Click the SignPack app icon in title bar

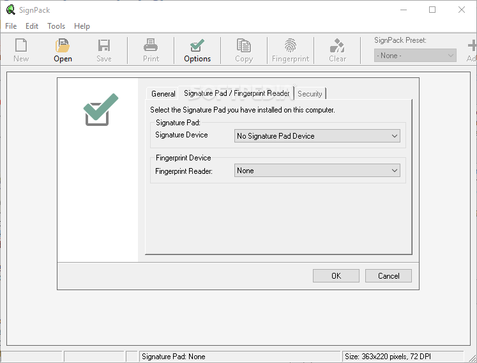pyautogui.click(x=11, y=10)
